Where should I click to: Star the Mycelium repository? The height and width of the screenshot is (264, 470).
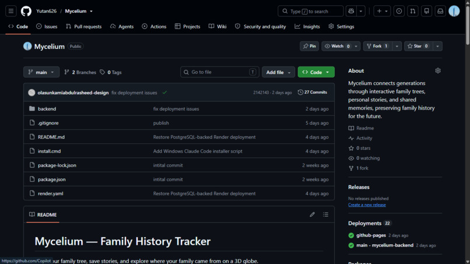(x=419, y=46)
